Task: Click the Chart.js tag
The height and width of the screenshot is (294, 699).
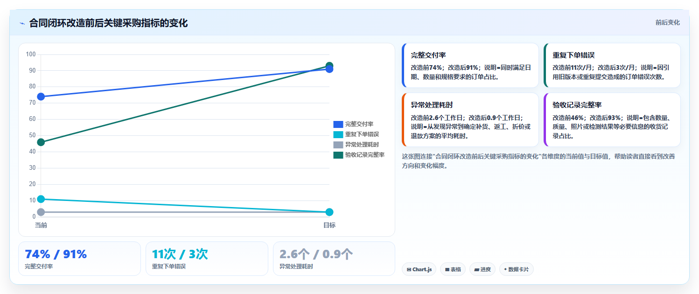Action: tap(419, 269)
